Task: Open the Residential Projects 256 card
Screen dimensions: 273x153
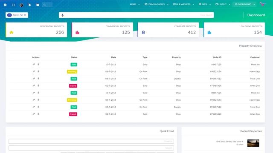Action: (36, 30)
